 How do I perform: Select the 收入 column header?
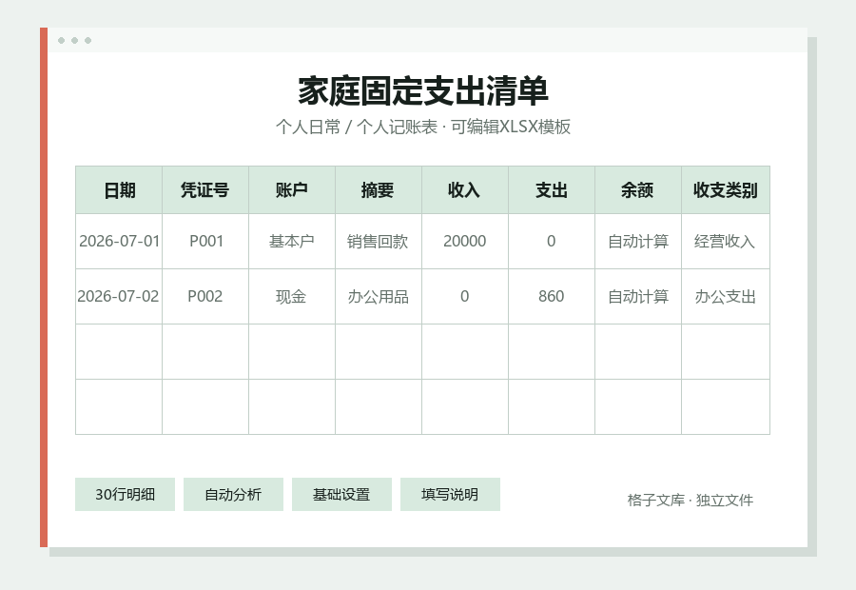point(465,190)
